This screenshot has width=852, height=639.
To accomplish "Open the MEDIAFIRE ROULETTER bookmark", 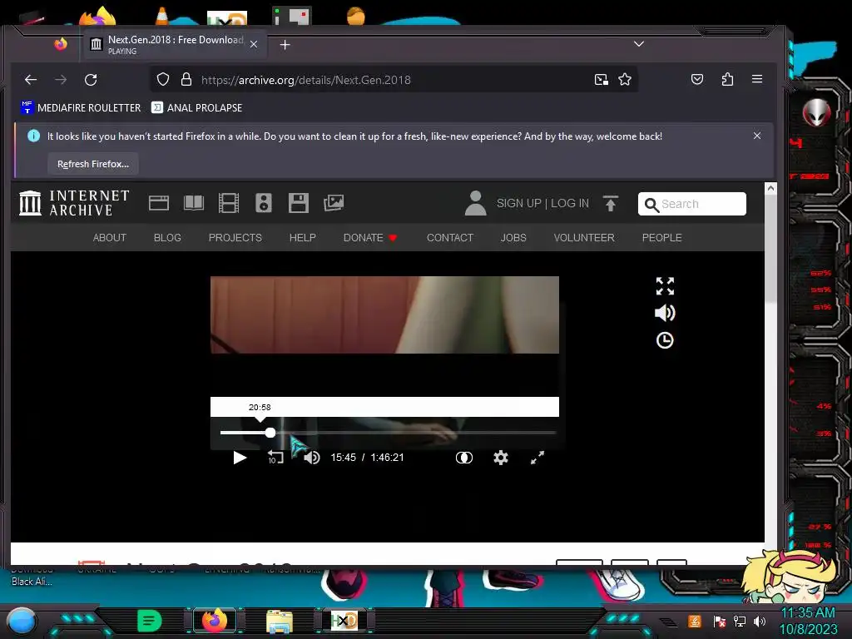I will tap(81, 107).
